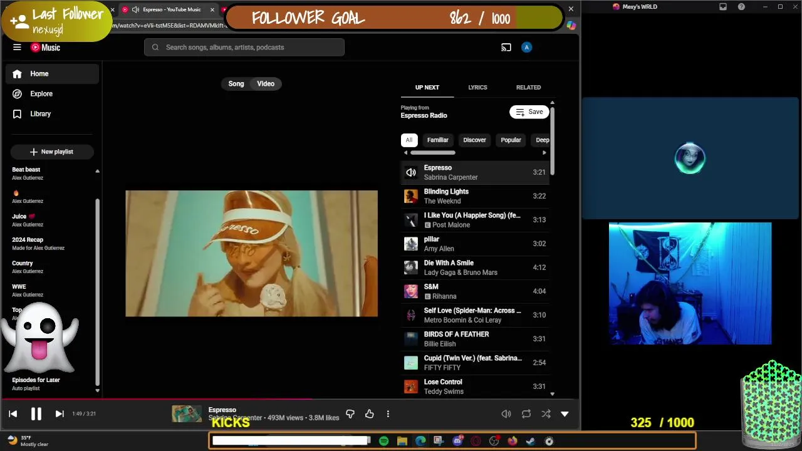802x451 pixels.
Task: Click the player bar Espresso thumbnail
Action: tap(187, 413)
